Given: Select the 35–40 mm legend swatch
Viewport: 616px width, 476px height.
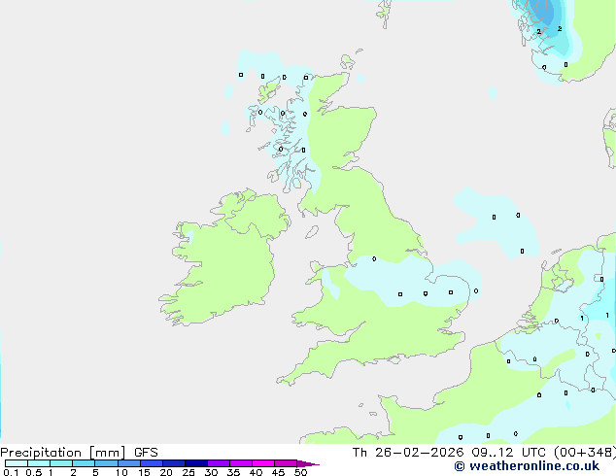Looking at the screenshot, I should (241, 463).
